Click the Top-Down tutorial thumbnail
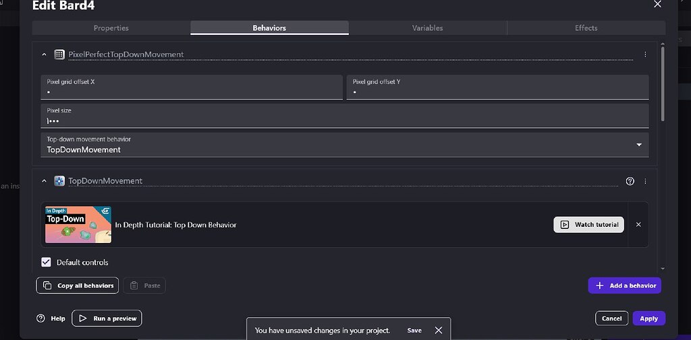The height and width of the screenshot is (340, 691). click(78, 225)
